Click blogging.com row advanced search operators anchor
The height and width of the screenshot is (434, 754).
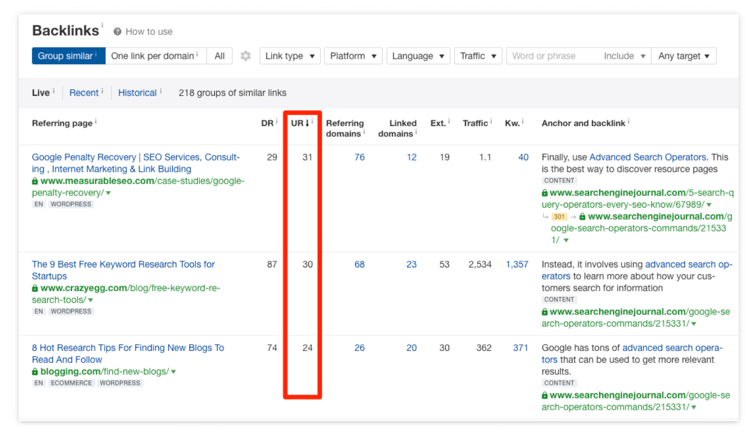click(632, 354)
